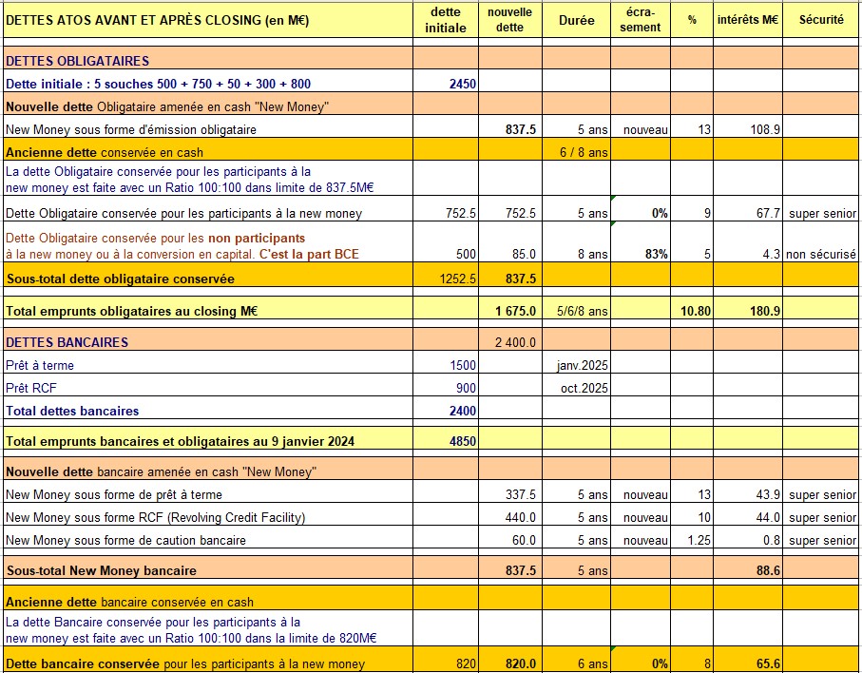Select the 4850 grand total value
The width and height of the screenshot is (862, 673).
[462, 441]
